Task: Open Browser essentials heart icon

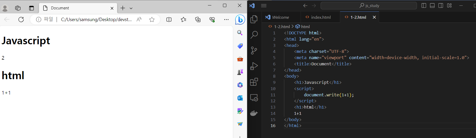Action: [x=212, y=20]
